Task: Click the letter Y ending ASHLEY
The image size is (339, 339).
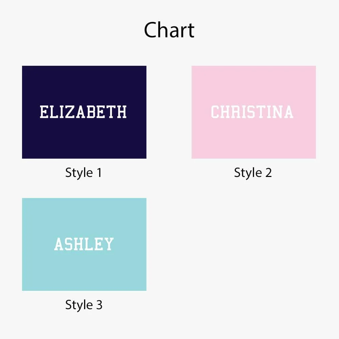Action: (x=109, y=244)
